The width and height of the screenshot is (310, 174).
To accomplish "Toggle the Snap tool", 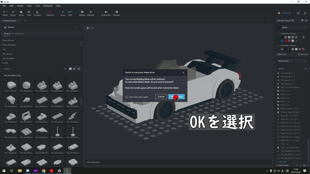I will click(63, 13).
